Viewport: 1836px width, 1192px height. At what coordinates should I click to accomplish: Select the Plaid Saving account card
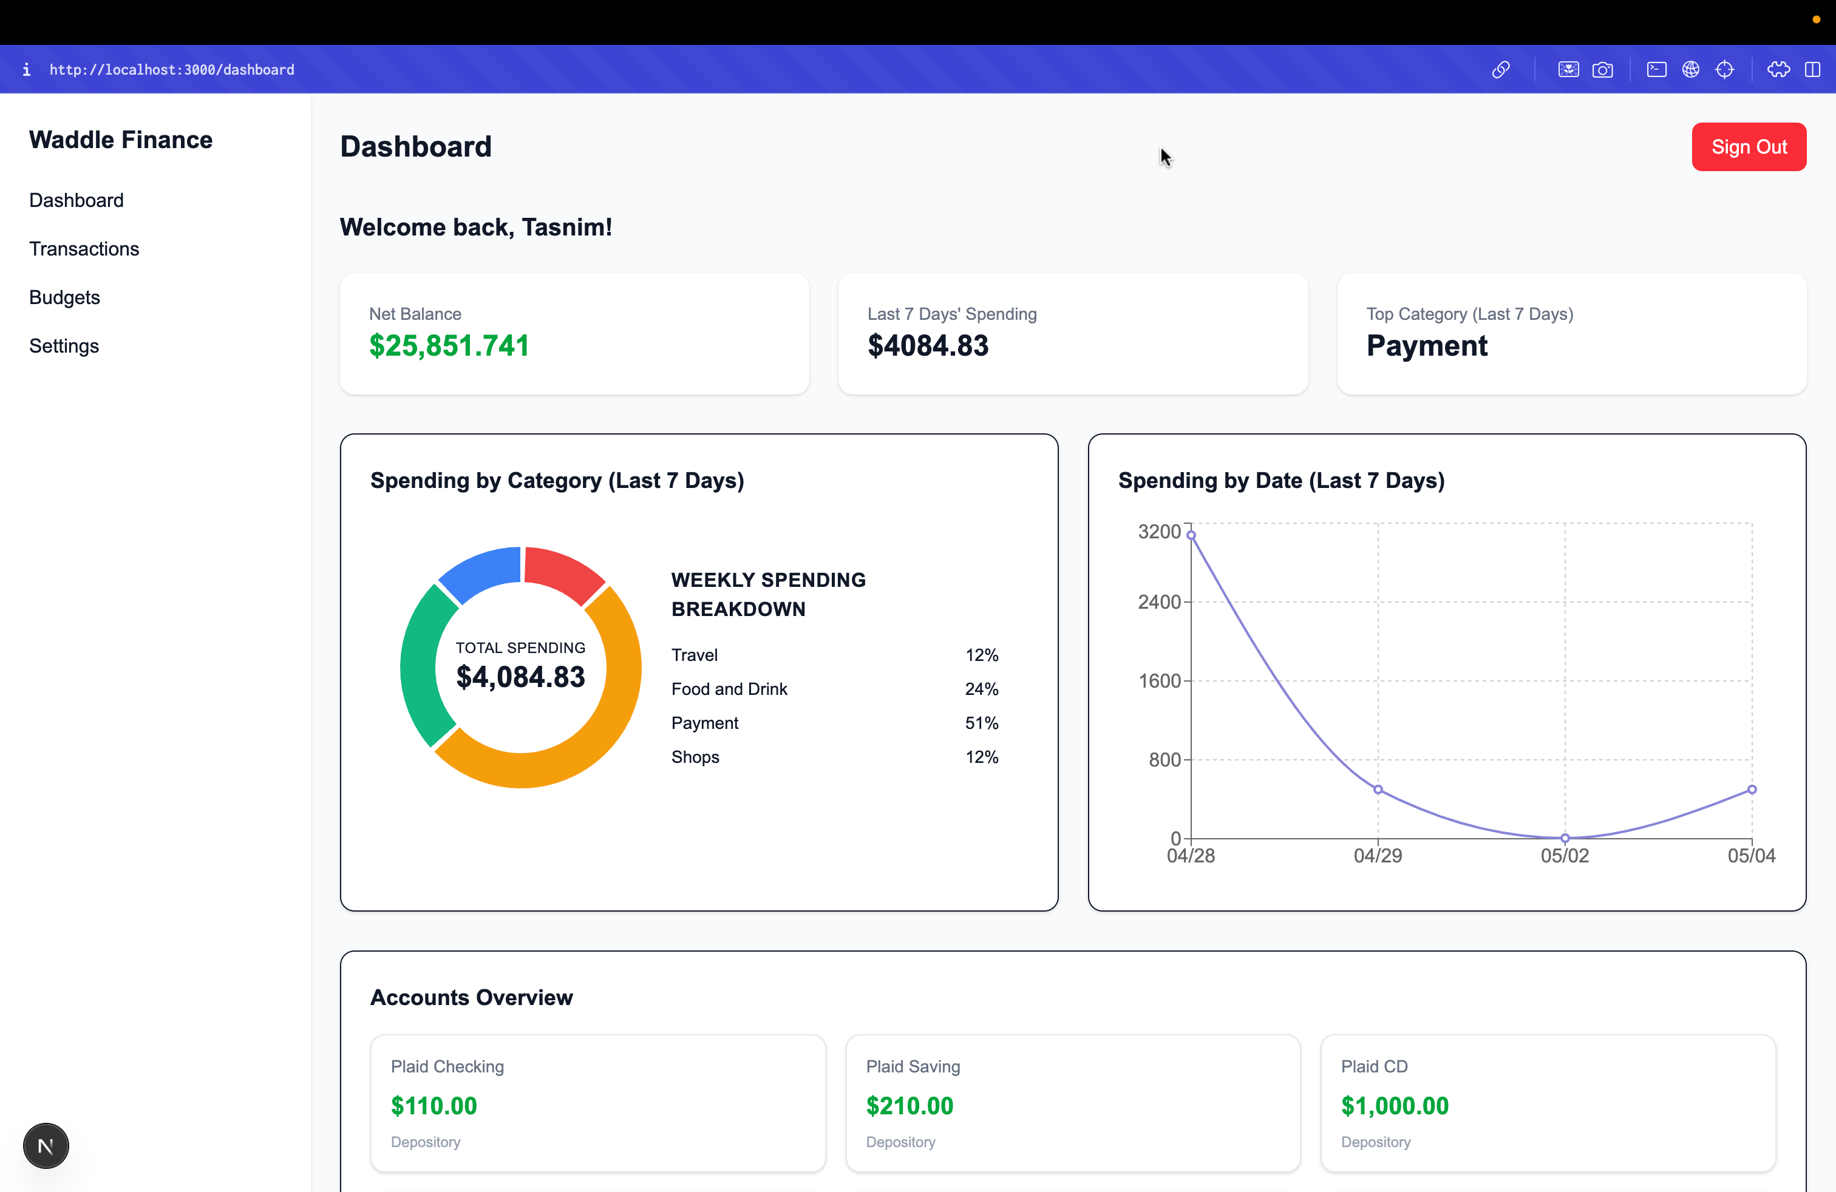pyautogui.click(x=1072, y=1103)
